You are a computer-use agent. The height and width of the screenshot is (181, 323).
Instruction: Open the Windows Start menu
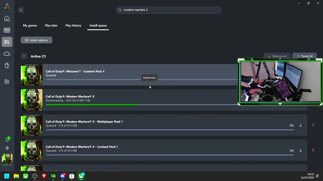[7, 176]
